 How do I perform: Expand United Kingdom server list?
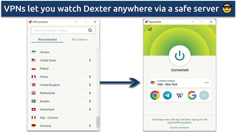click(90, 85)
